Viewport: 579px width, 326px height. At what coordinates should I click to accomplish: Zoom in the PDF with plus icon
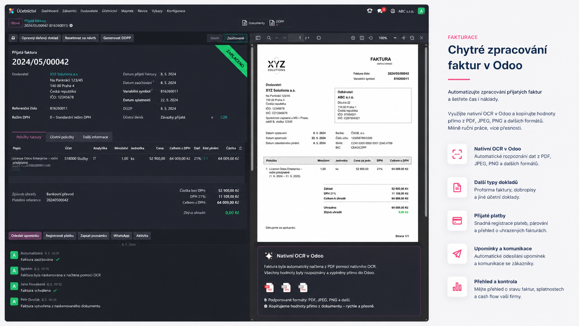click(403, 38)
